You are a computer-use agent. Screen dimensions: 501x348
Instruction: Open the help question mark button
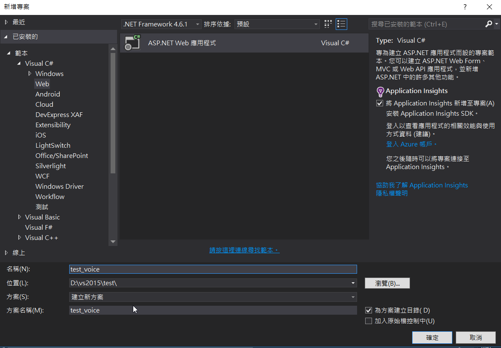tap(465, 7)
